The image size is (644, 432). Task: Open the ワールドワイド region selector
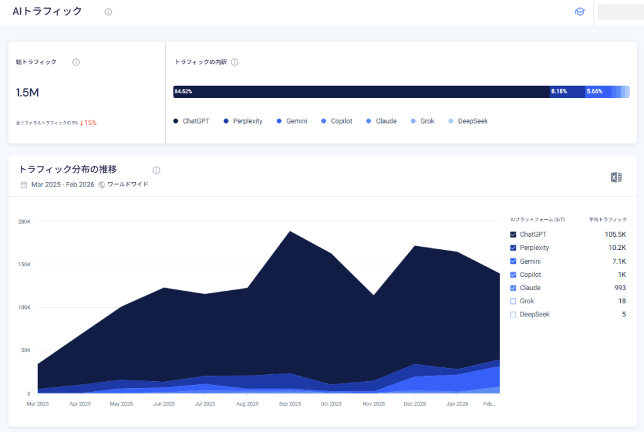coord(128,185)
